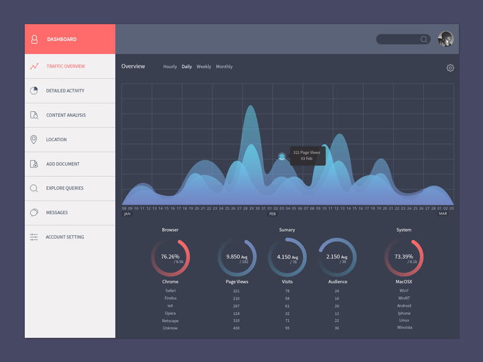Click the Dashboard user icon
The image size is (483, 362).
34,39
